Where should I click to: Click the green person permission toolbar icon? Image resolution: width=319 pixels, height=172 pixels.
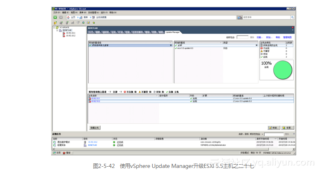pyautogui.click(x=83, y=23)
